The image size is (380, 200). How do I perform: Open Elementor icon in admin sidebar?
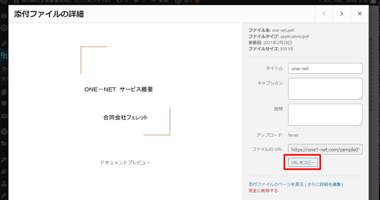pos(4,130)
